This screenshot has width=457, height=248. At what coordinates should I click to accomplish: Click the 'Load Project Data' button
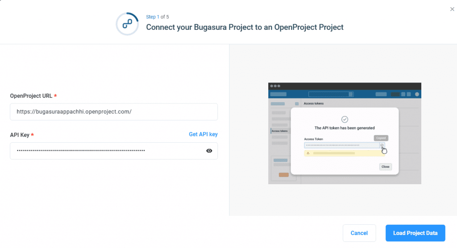tap(415, 233)
